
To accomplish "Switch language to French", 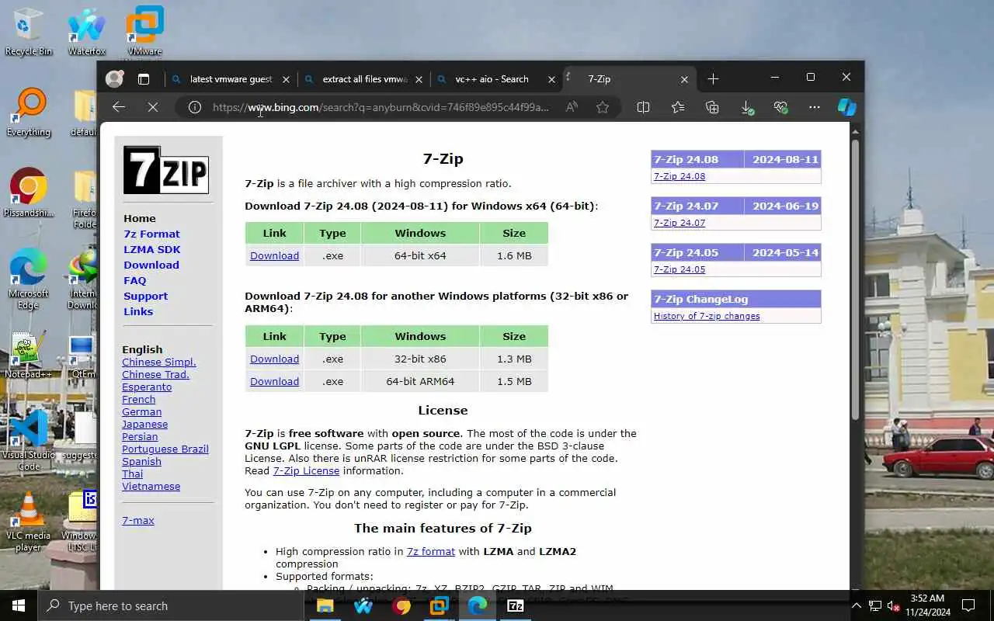I will 138,399.
